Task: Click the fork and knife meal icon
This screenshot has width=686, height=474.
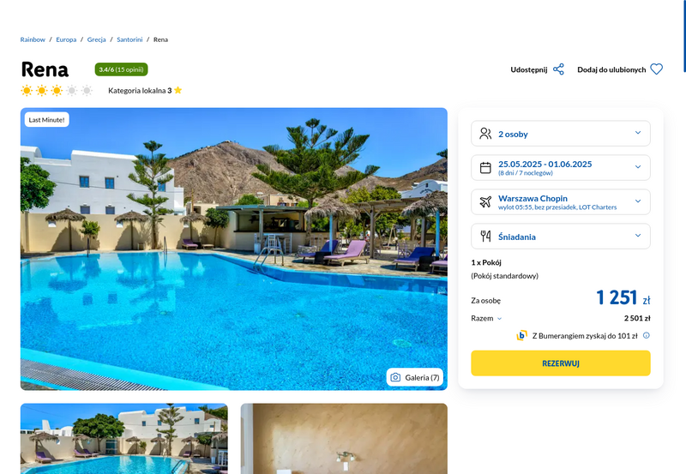Action: tap(485, 236)
